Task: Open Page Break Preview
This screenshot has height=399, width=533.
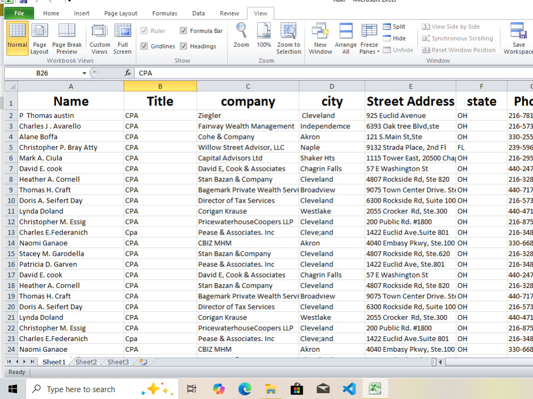Action: [x=67, y=38]
